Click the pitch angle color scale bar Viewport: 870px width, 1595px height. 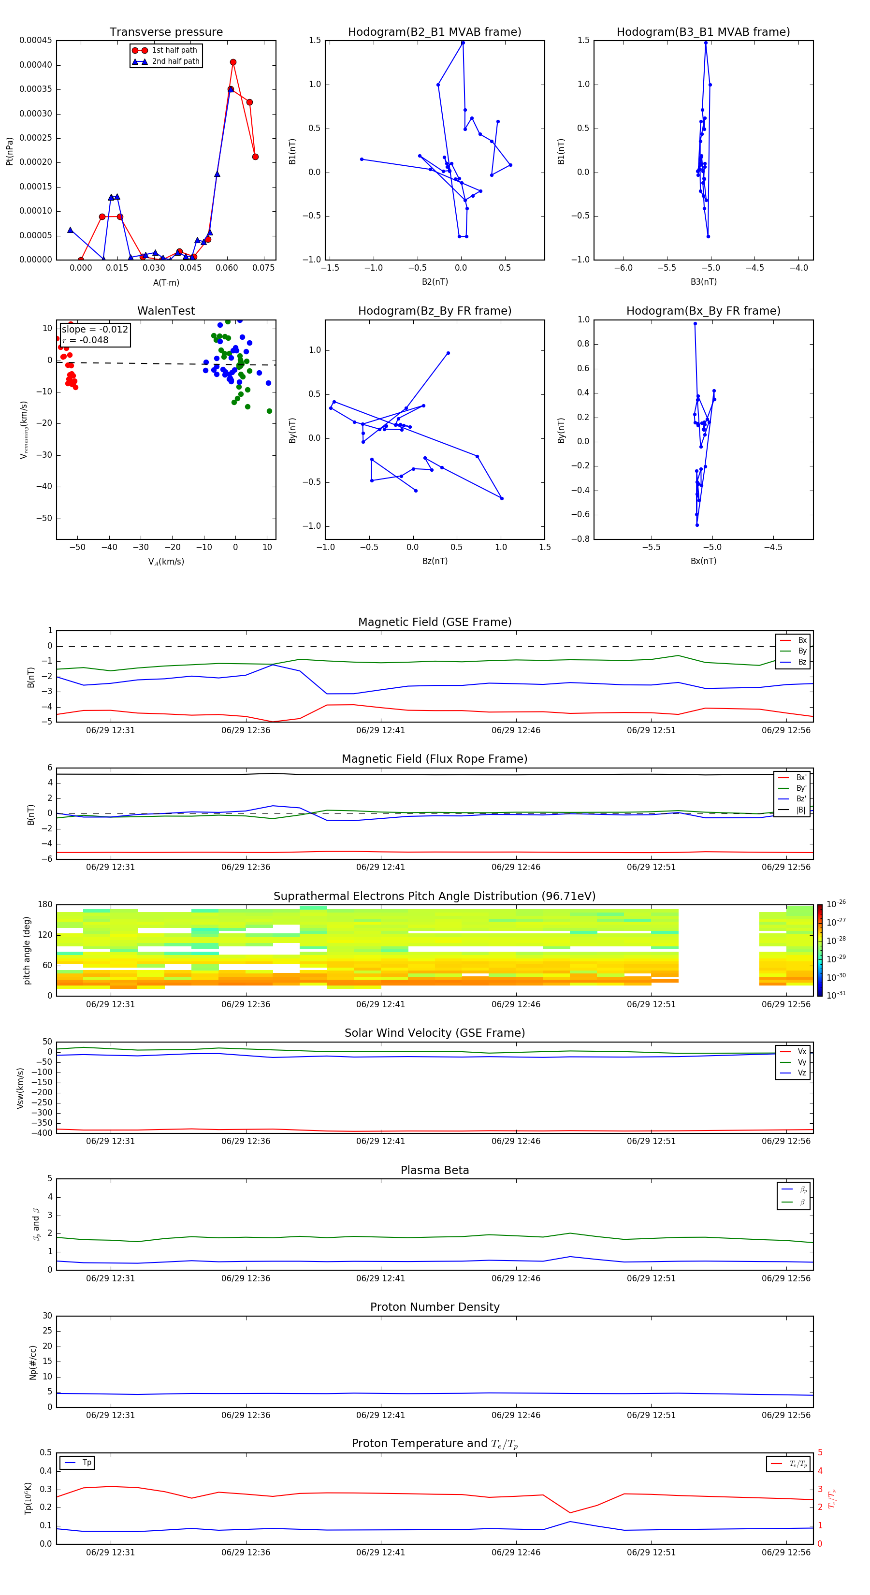820,950
